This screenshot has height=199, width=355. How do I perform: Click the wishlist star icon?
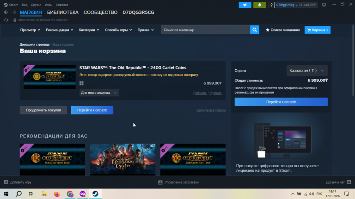[x=267, y=30]
